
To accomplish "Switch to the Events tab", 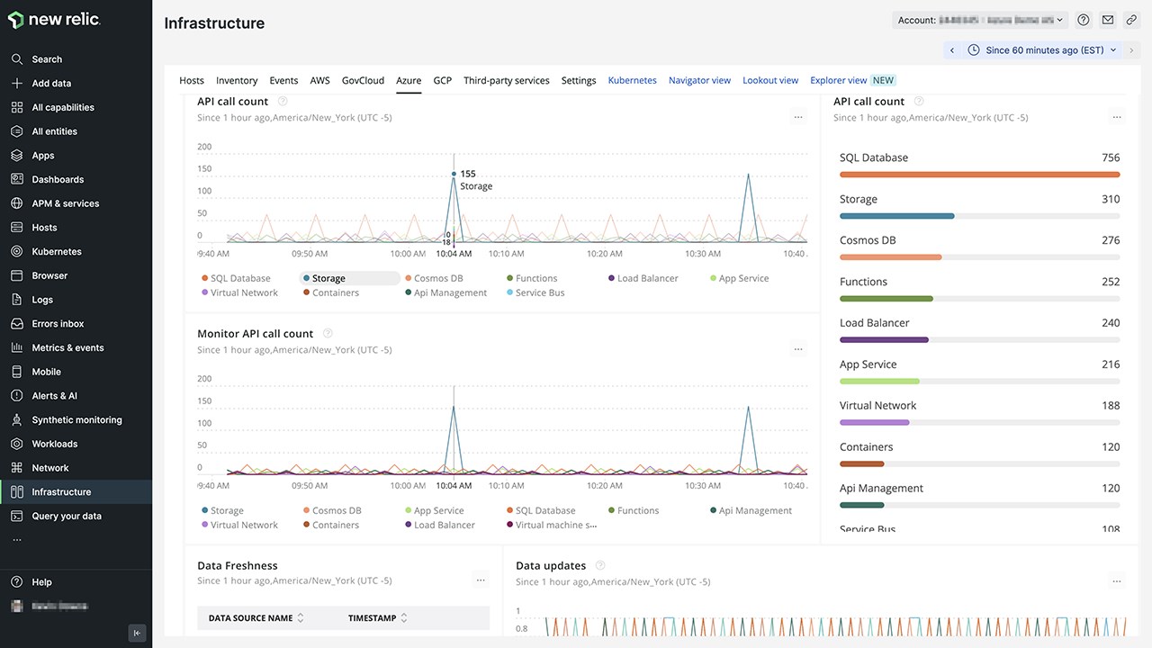I will click(283, 80).
